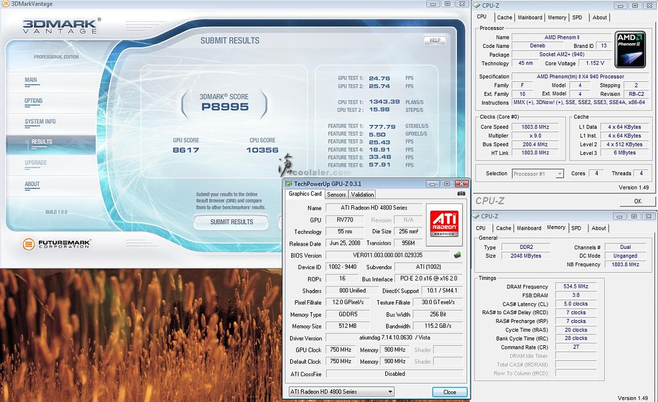The height and width of the screenshot is (402, 658).
Task: Click the Core Speed 1803.8 MHz value
Action: tap(535, 127)
